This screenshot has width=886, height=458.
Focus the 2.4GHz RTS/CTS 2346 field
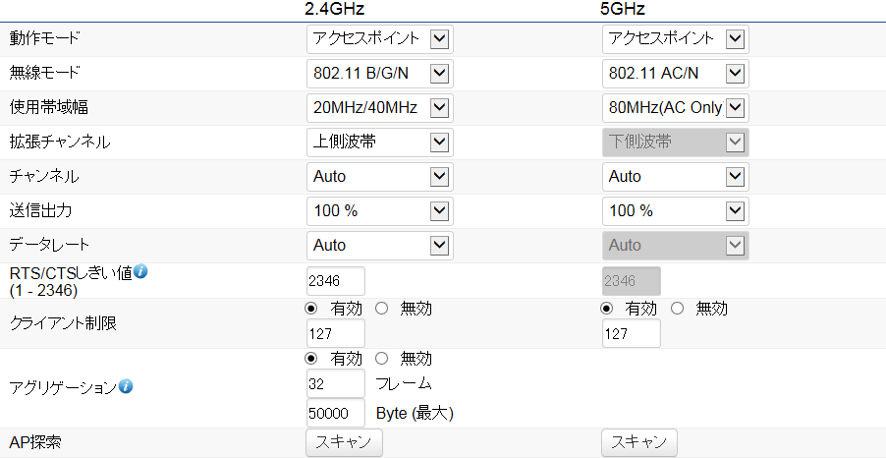tap(336, 281)
